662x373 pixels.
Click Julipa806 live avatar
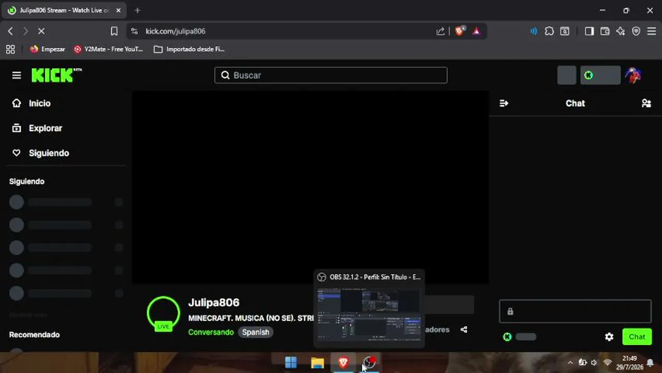tap(163, 313)
